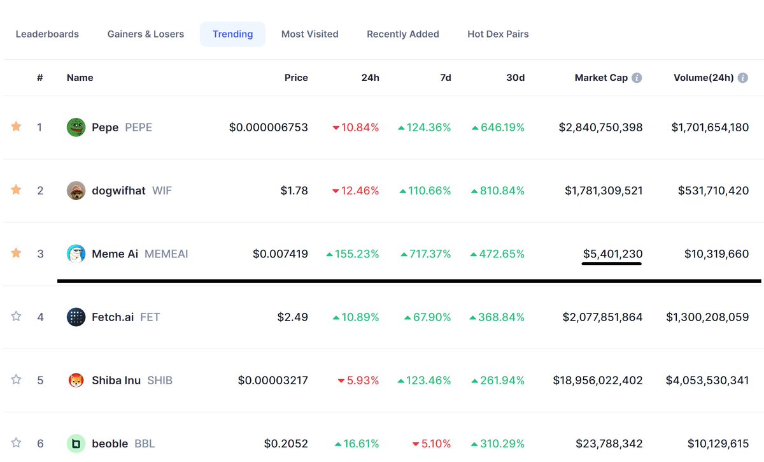Sort table by the 7d column header
This screenshot has width=764, height=462.
click(445, 77)
